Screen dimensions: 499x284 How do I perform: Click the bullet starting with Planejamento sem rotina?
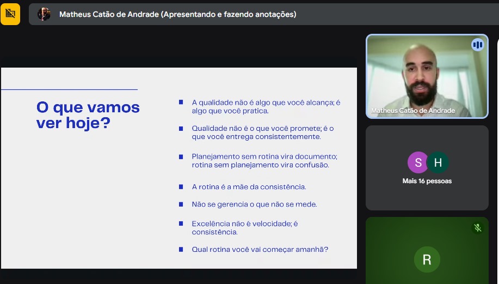coord(264,161)
